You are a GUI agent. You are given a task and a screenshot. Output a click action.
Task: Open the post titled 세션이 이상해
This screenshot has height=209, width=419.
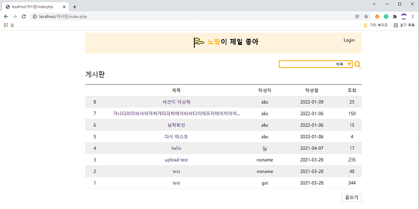[x=177, y=102]
